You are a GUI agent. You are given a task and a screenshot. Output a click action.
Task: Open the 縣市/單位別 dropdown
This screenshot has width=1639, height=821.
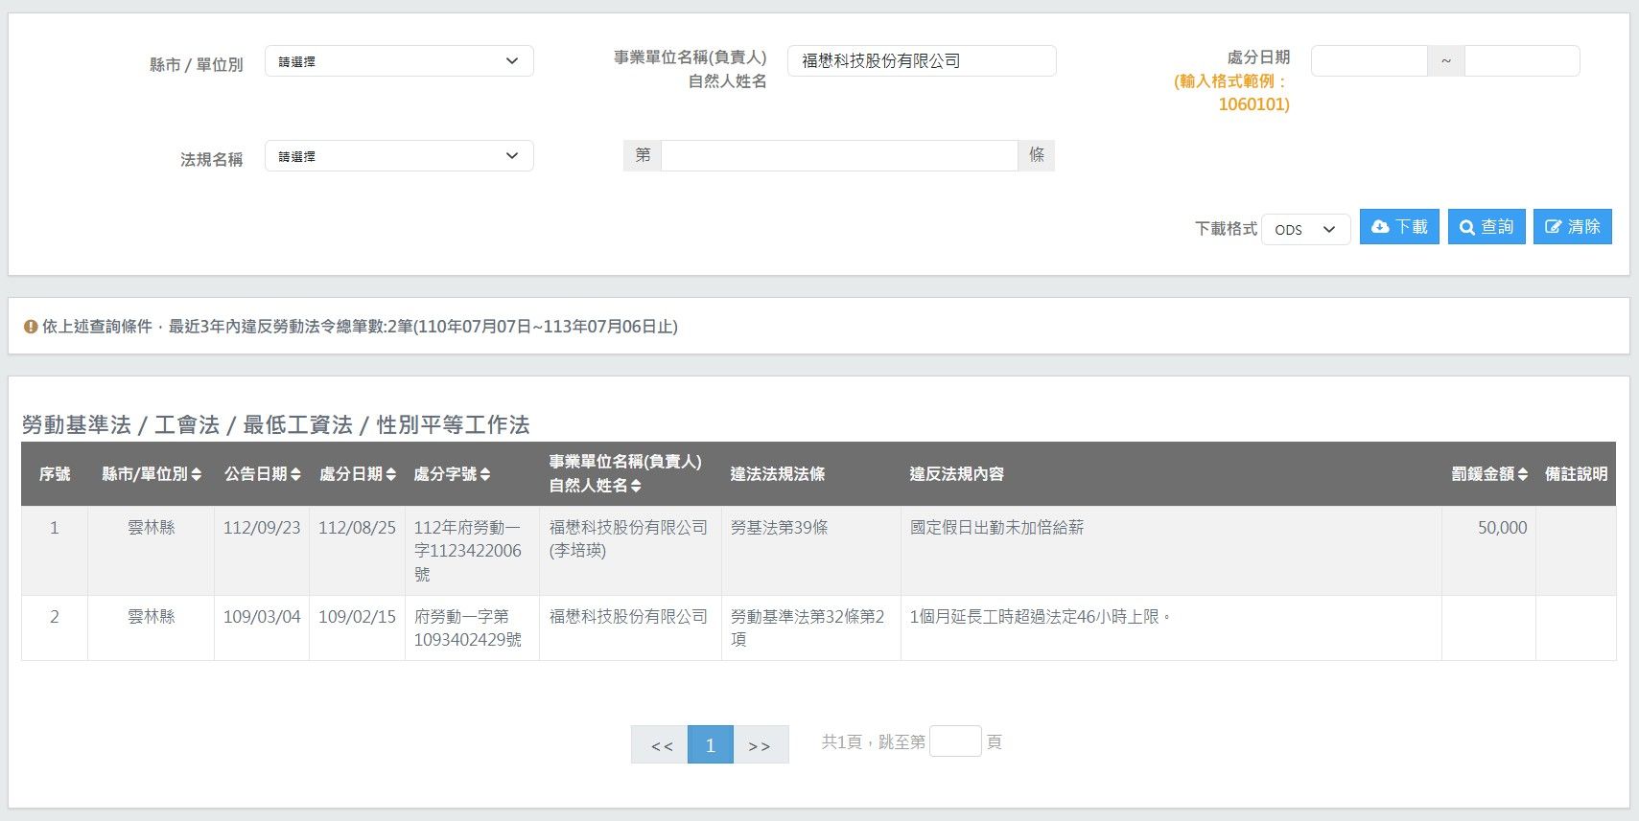[x=399, y=61]
